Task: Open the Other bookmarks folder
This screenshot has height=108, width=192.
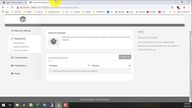Action: pos(181,12)
